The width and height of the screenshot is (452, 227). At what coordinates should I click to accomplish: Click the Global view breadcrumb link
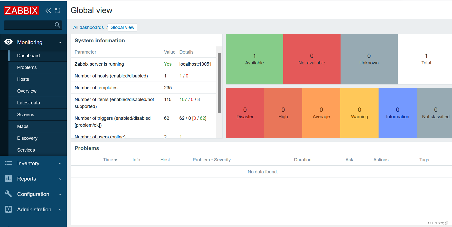[x=122, y=27]
